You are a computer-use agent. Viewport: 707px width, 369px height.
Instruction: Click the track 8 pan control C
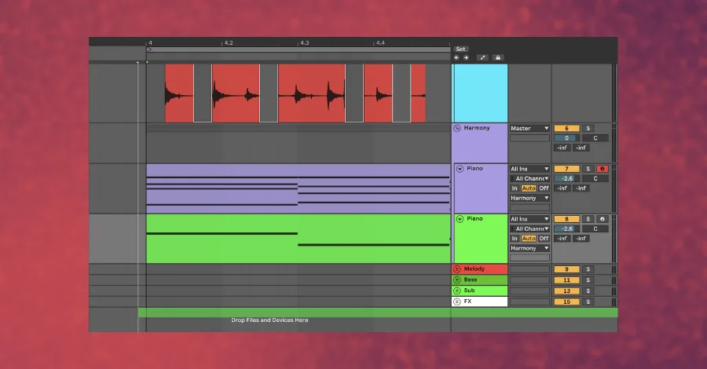point(595,229)
